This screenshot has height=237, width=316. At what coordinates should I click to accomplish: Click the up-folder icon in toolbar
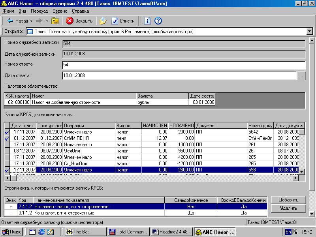pyautogui.click(x=55, y=21)
